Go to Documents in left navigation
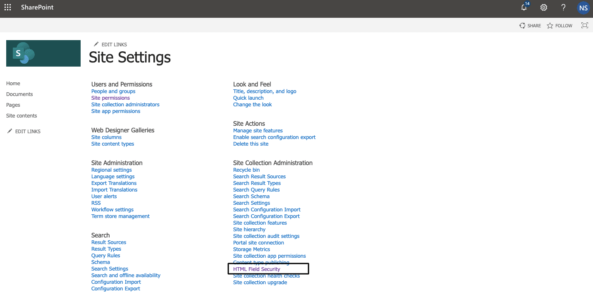 [x=19, y=94]
